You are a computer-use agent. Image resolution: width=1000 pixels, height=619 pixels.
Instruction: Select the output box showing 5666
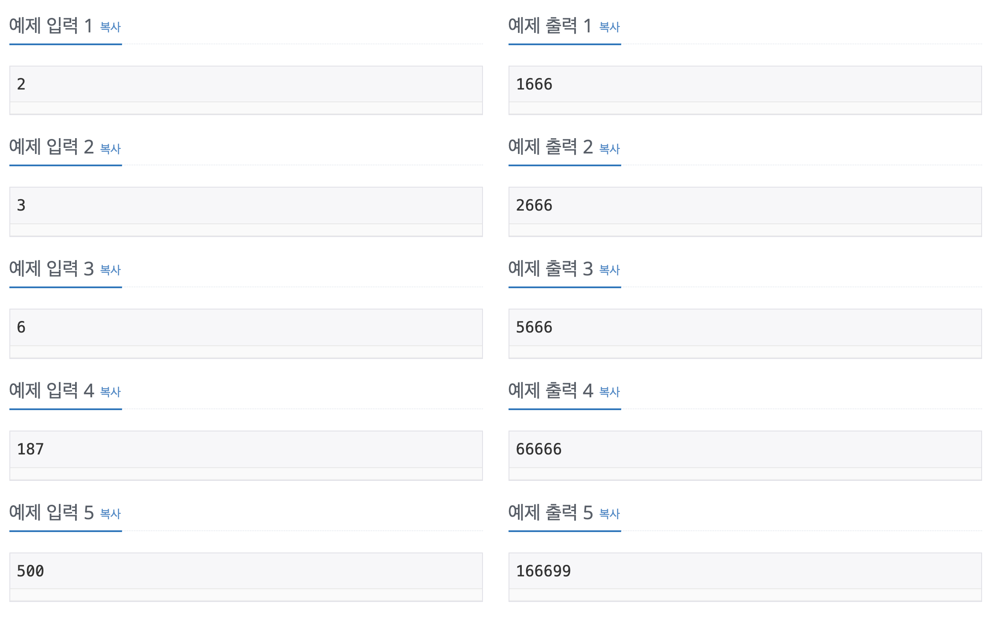pyautogui.click(x=745, y=327)
